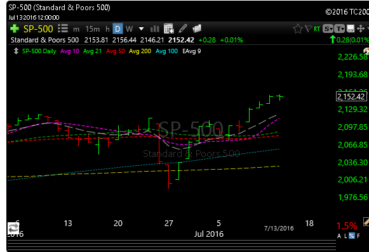Select the W weekly timeframe
The image size is (369, 252).
129,29
